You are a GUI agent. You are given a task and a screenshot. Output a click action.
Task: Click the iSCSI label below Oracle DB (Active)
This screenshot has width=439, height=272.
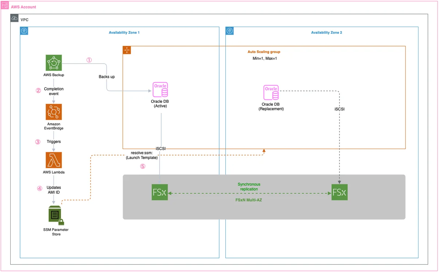pyautogui.click(x=161, y=148)
